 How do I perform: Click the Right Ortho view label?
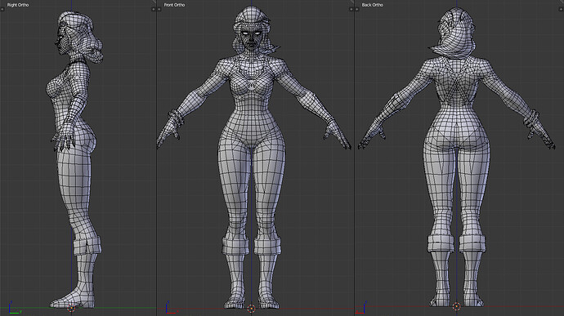18,5
